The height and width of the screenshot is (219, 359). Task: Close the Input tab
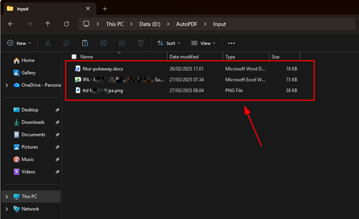[88, 9]
